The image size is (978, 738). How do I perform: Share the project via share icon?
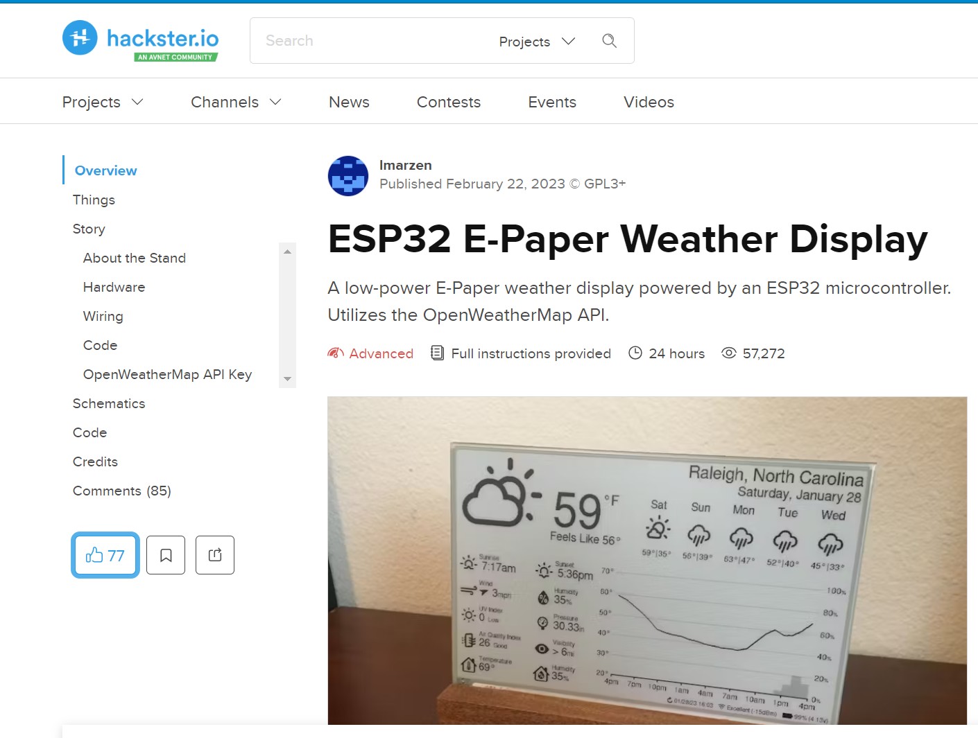(215, 555)
